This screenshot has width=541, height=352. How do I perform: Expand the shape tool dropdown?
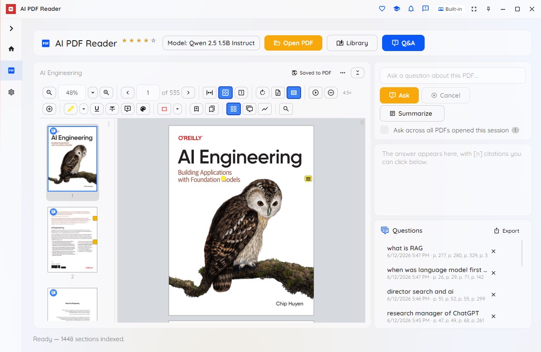(x=177, y=109)
